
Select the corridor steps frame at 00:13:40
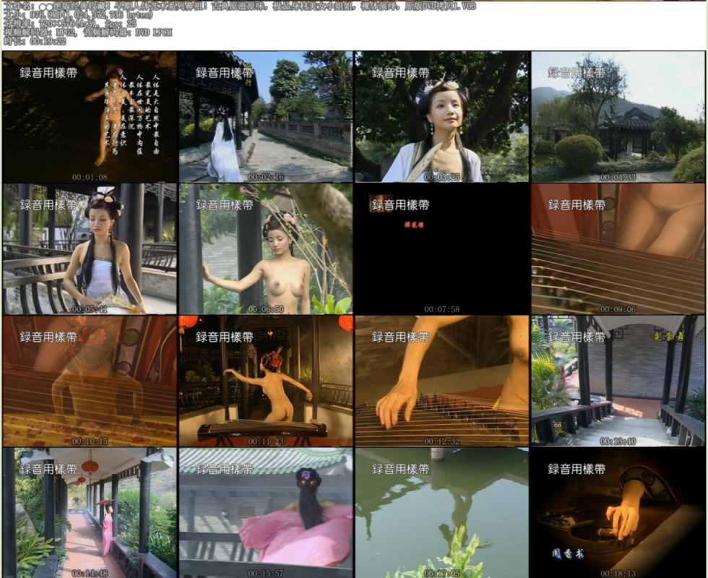[618, 381]
